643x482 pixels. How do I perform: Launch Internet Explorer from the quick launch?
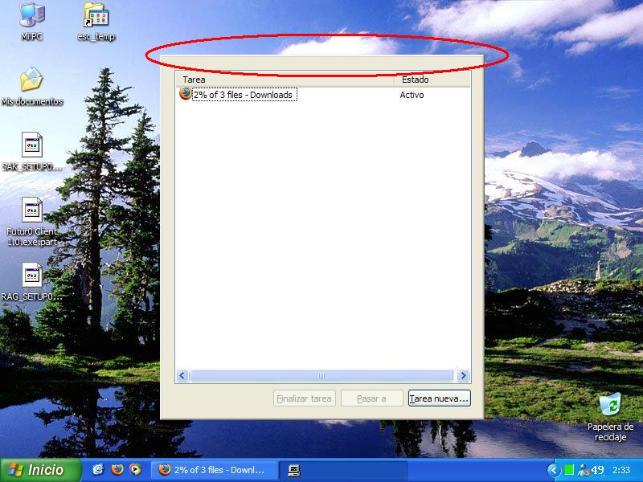[97, 470]
